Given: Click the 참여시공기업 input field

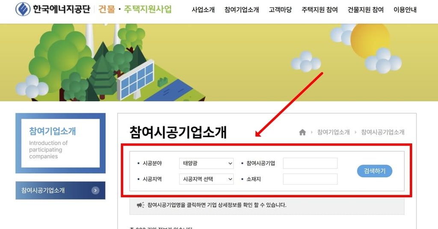Looking at the screenshot, I should (310, 163).
